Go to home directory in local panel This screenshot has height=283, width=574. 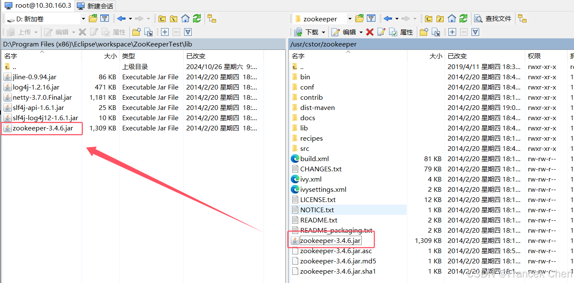(185, 18)
